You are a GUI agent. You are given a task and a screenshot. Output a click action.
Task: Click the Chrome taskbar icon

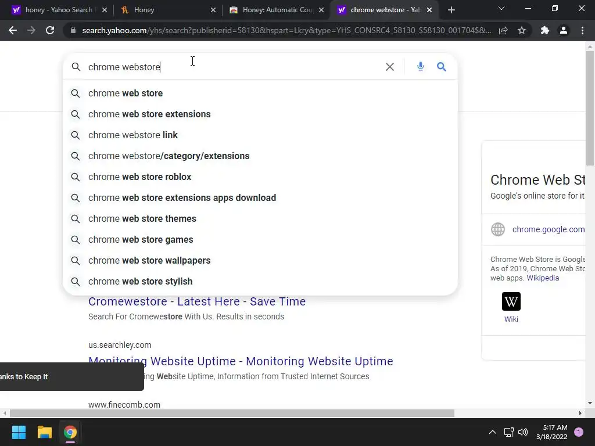pyautogui.click(x=70, y=432)
